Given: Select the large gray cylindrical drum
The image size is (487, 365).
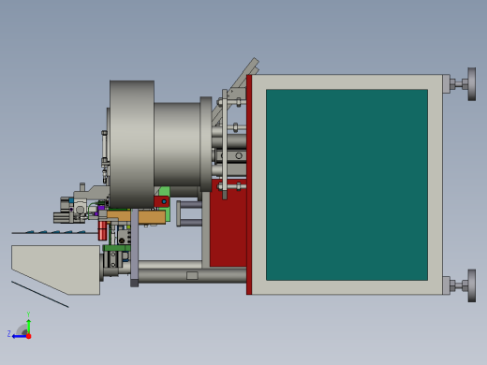Looking at the screenshot, I should 132,144.
